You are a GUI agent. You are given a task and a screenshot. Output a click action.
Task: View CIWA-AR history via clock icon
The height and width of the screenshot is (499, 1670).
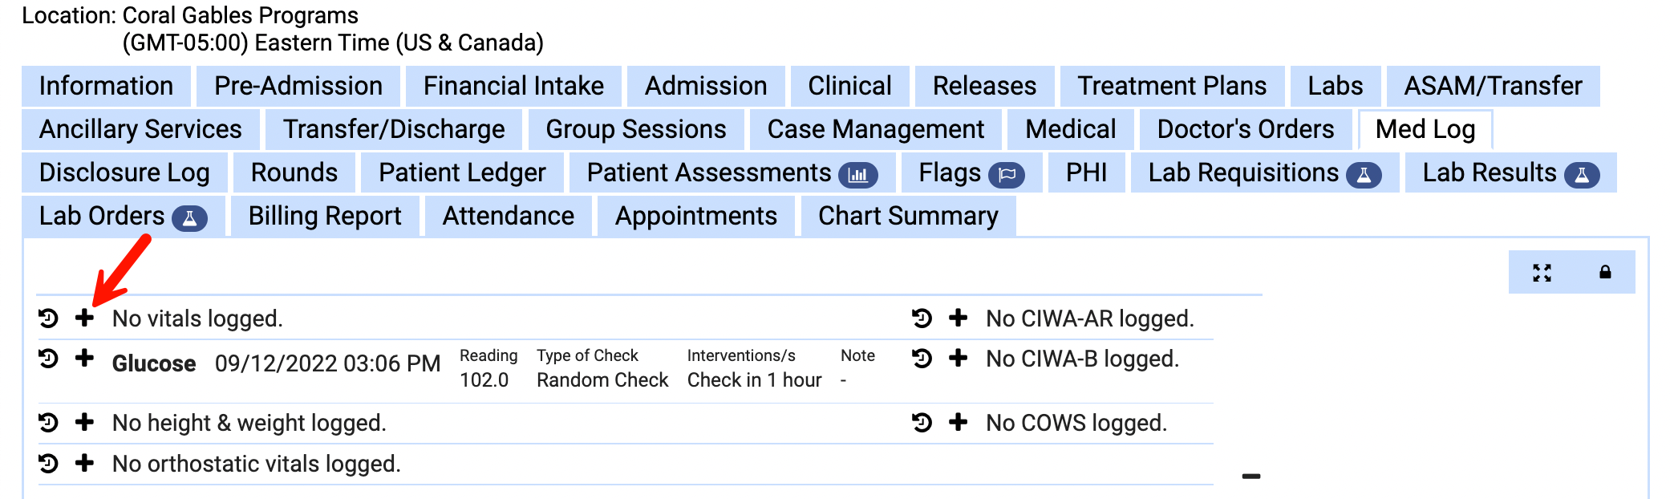click(x=922, y=318)
